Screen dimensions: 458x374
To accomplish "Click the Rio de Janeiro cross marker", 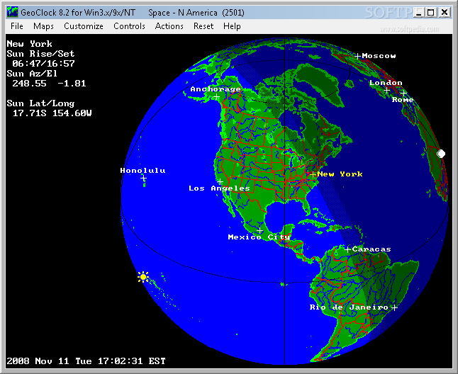I will tap(394, 307).
